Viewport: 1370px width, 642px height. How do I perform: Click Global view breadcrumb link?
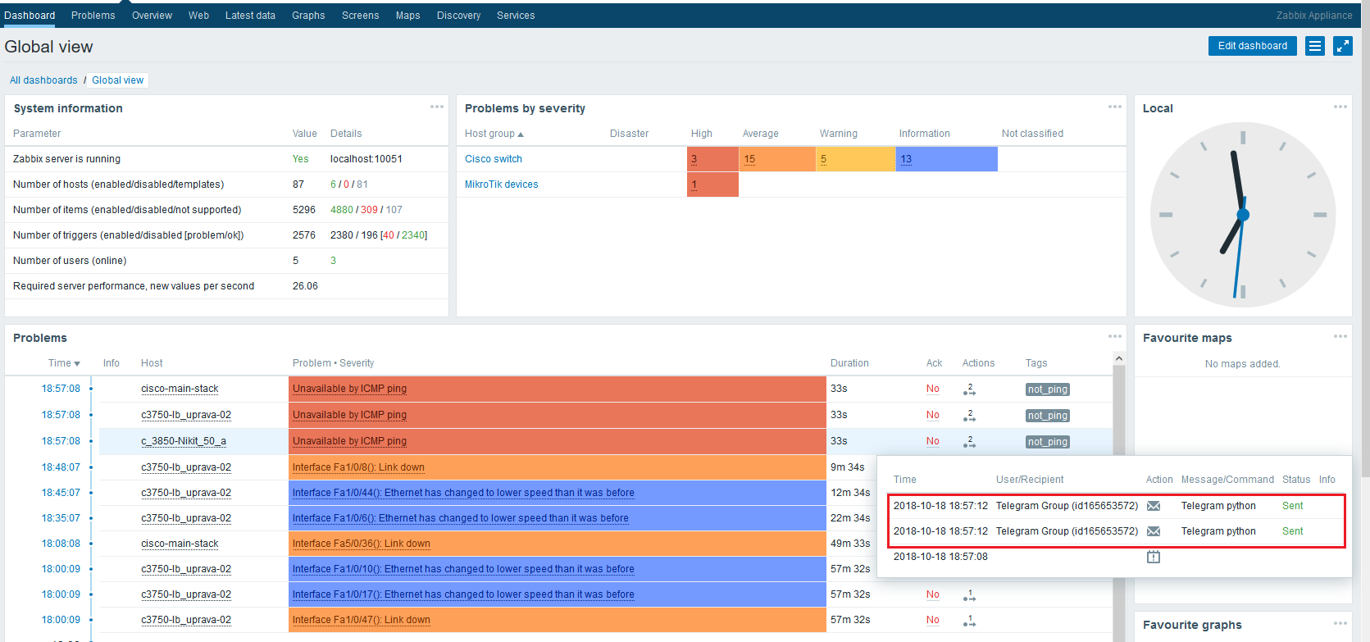click(x=117, y=80)
